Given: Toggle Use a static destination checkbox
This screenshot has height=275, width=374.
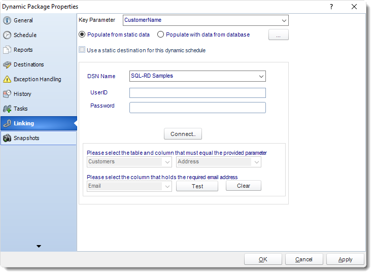Looking at the screenshot, I should (82, 50).
